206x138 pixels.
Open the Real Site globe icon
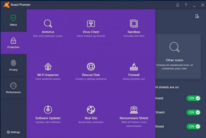click(x=91, y=109)
